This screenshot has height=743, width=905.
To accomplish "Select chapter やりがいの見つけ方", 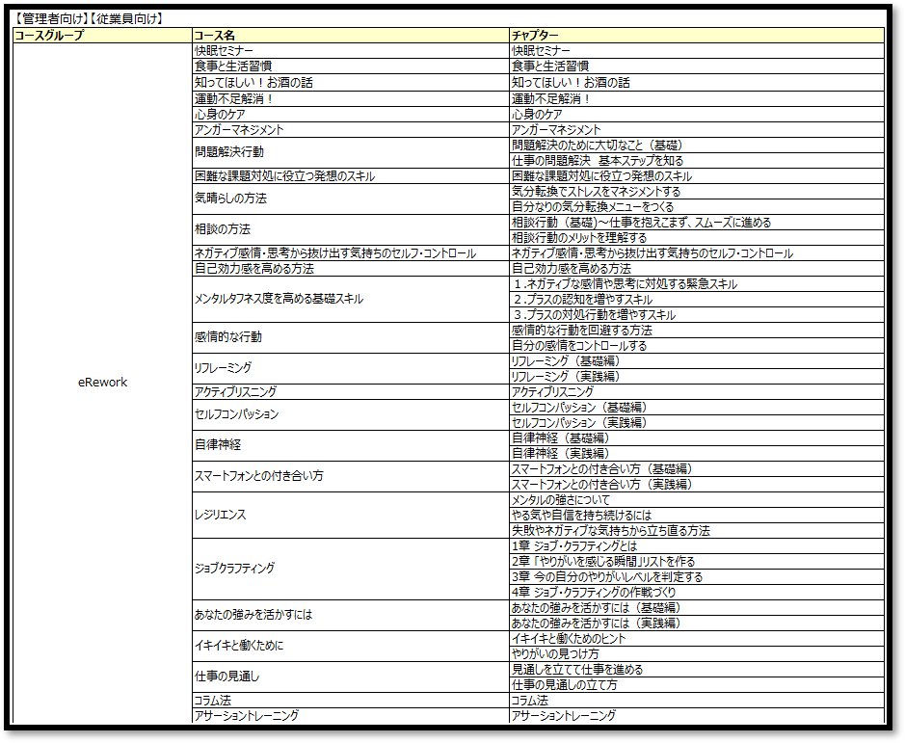I will click(x=555, y=653).
